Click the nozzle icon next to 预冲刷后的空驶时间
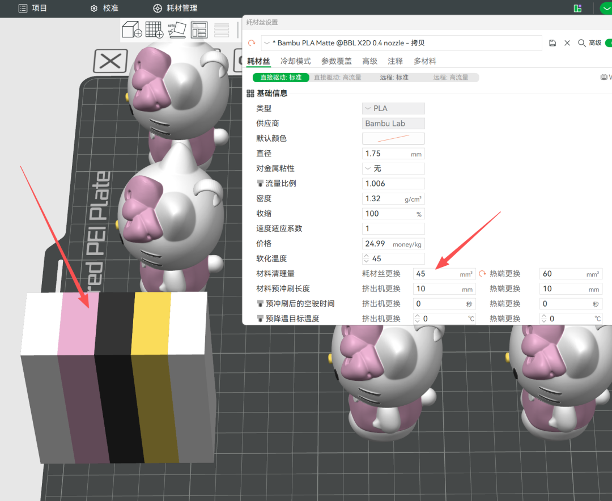The image size is (612, 501). pos(260,303)
